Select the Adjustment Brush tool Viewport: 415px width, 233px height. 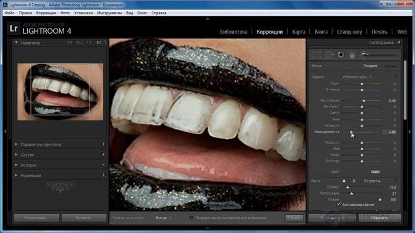[x=379, y=54]
